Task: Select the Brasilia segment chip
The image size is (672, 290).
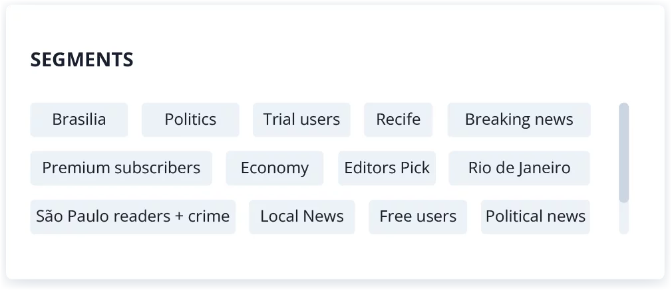Action: click(79, 119)
